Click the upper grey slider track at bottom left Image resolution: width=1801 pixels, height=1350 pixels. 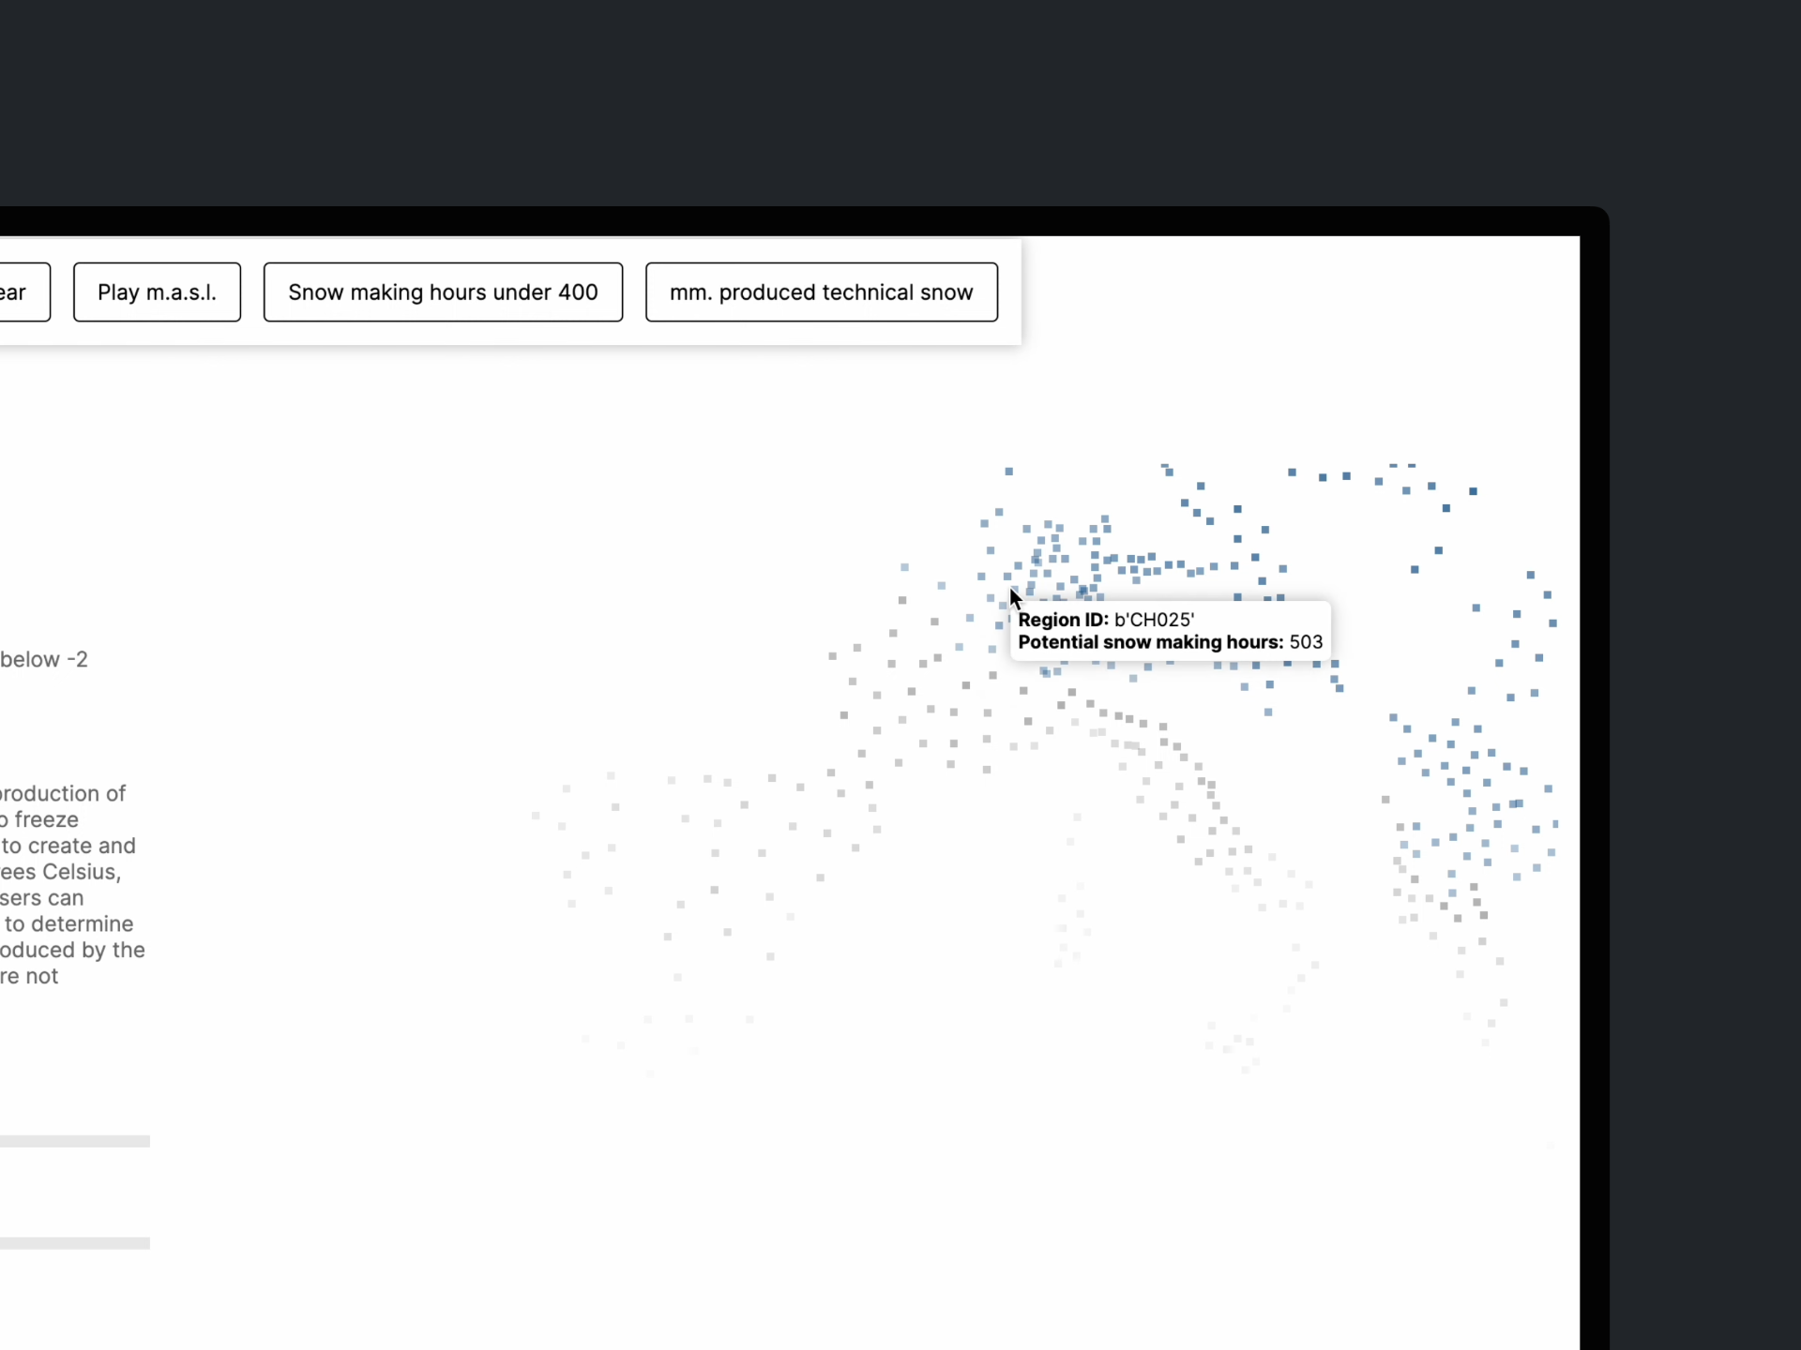click(x=75, y=1141)
